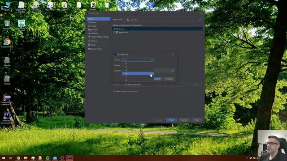Open Eclipse IDE desktop shortcut
The width and height of the screenshot is (287, 161).
(7, 100)
